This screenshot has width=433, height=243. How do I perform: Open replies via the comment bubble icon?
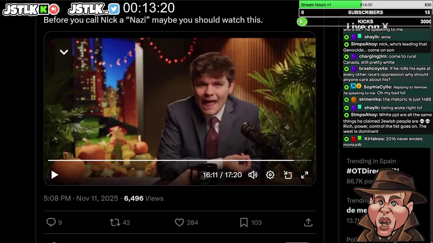(x=51, y=222)
